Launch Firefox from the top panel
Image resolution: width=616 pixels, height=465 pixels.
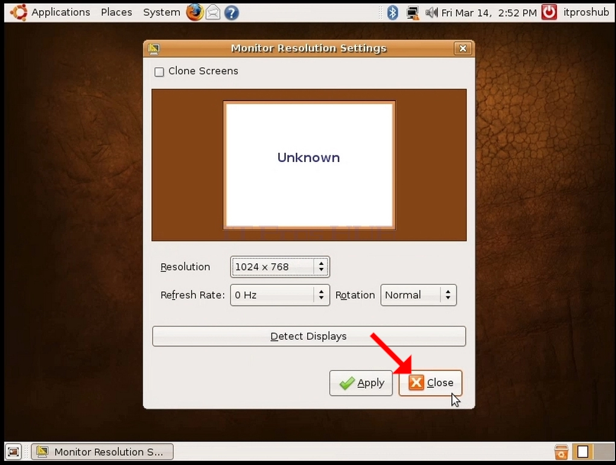pos(195,13)
